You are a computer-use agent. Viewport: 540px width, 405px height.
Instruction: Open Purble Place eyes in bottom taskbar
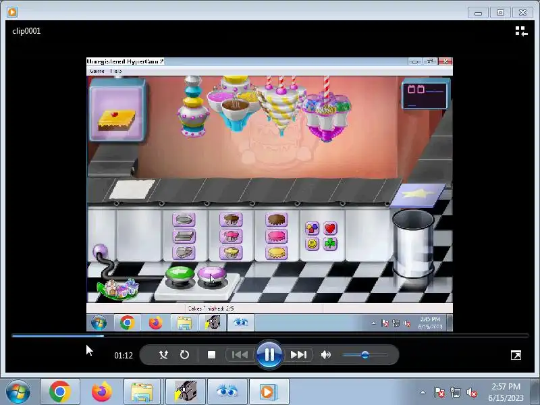pos(227,392)
